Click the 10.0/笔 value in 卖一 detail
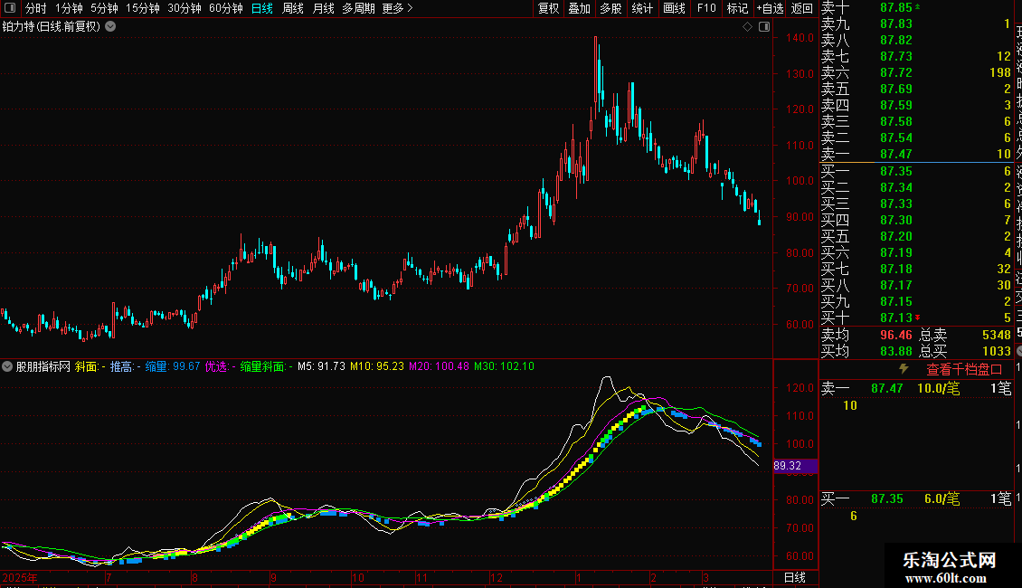The image size is (1022, 588). tap(939, 388)
